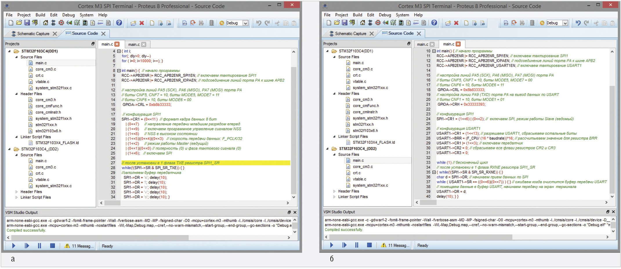Switch to Schematic Capture tab in left window
Image resolution: width=621 pixels, height=269 pixels.
click(x=33, y=34)
